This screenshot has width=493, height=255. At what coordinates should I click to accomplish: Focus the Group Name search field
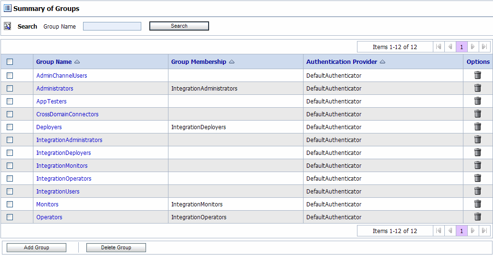click(x=112, y=26)
